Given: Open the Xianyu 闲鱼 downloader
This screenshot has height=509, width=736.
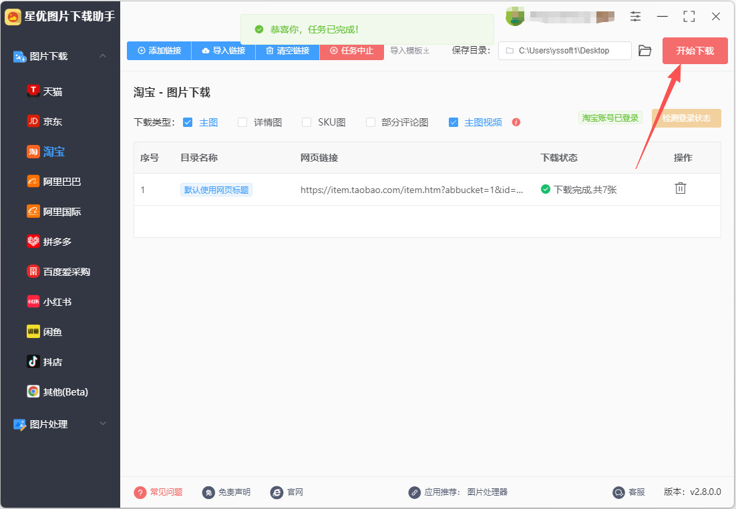Looking at the screenshot, I should tap(45, 332).
